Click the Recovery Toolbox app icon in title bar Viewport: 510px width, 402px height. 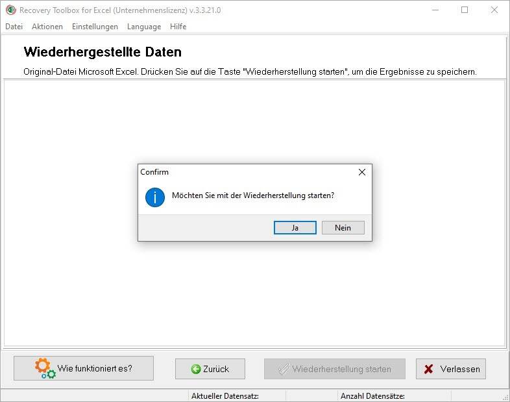[10, 10]
